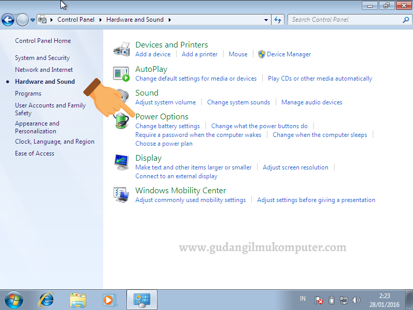Open Clock, Language, and Region
The width and height of the screenshot is (413, 310).
(x=55, y=142)
